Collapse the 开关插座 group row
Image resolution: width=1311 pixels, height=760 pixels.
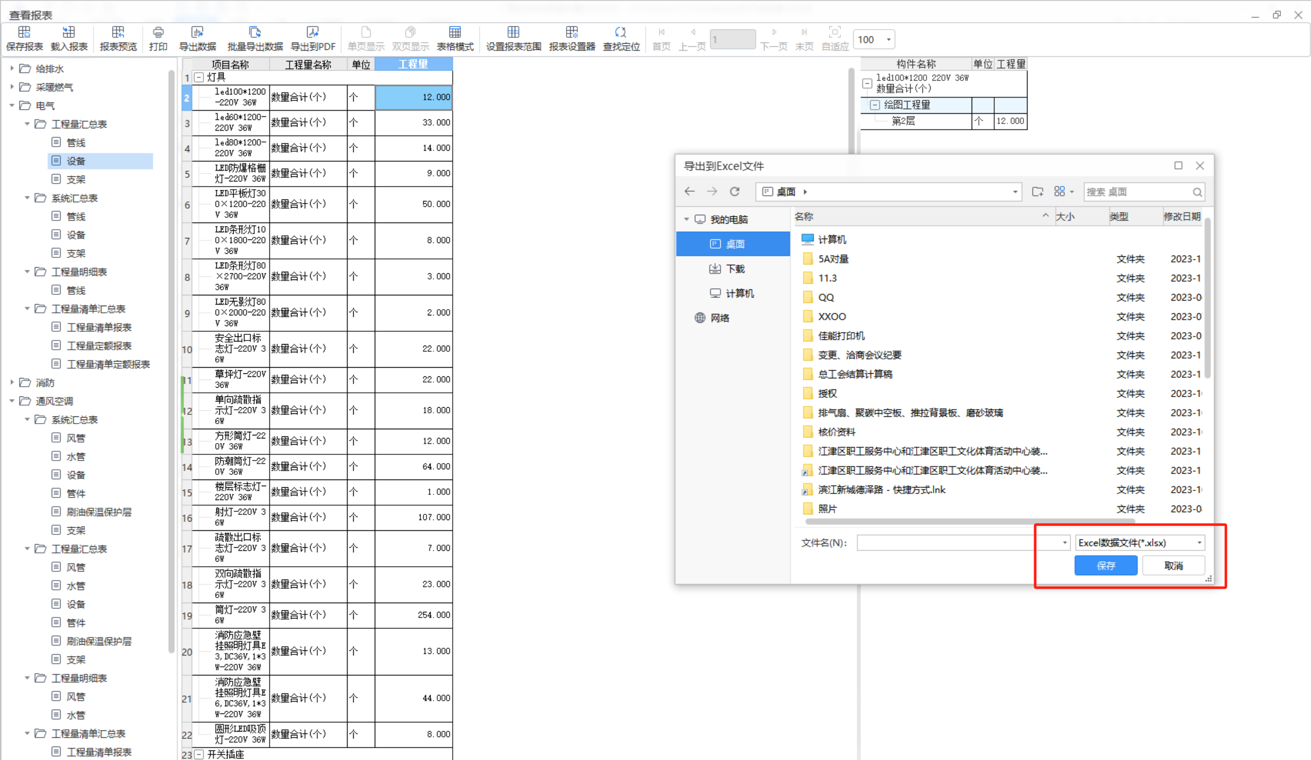point(199,754)
